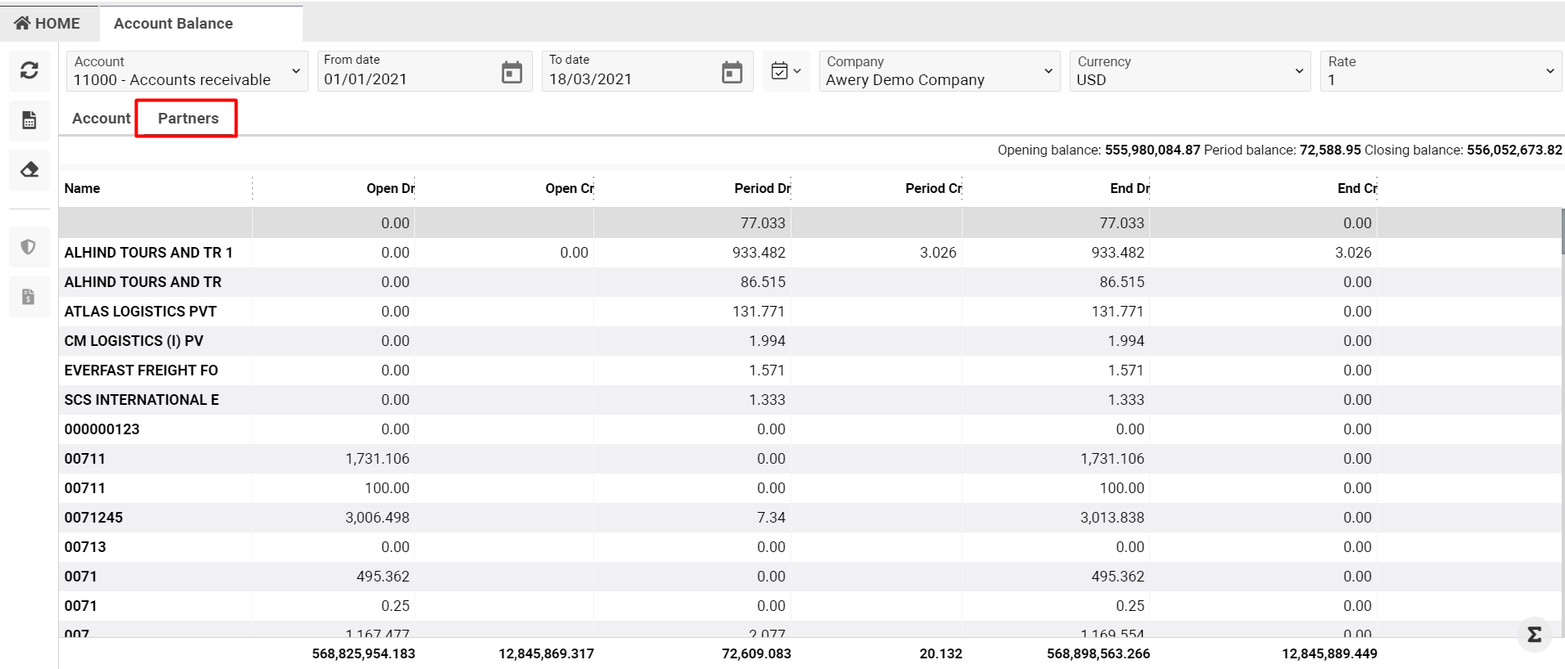The image size is (1565, 669).
Task: Expand the date preset dropdown
Action: tap(787, 71)
